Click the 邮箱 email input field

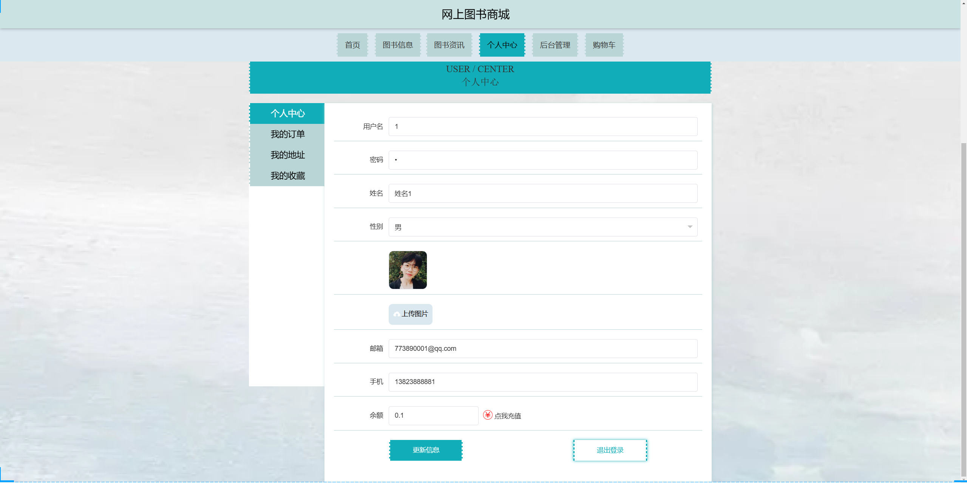point(543,349)
